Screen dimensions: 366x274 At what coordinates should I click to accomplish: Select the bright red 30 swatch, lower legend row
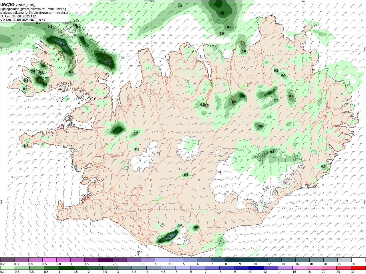click(x=358, y=268)
